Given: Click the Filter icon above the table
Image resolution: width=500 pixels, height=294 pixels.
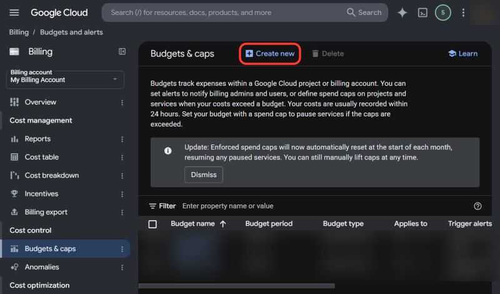Looking at the screenshot, I should point(152,206).
